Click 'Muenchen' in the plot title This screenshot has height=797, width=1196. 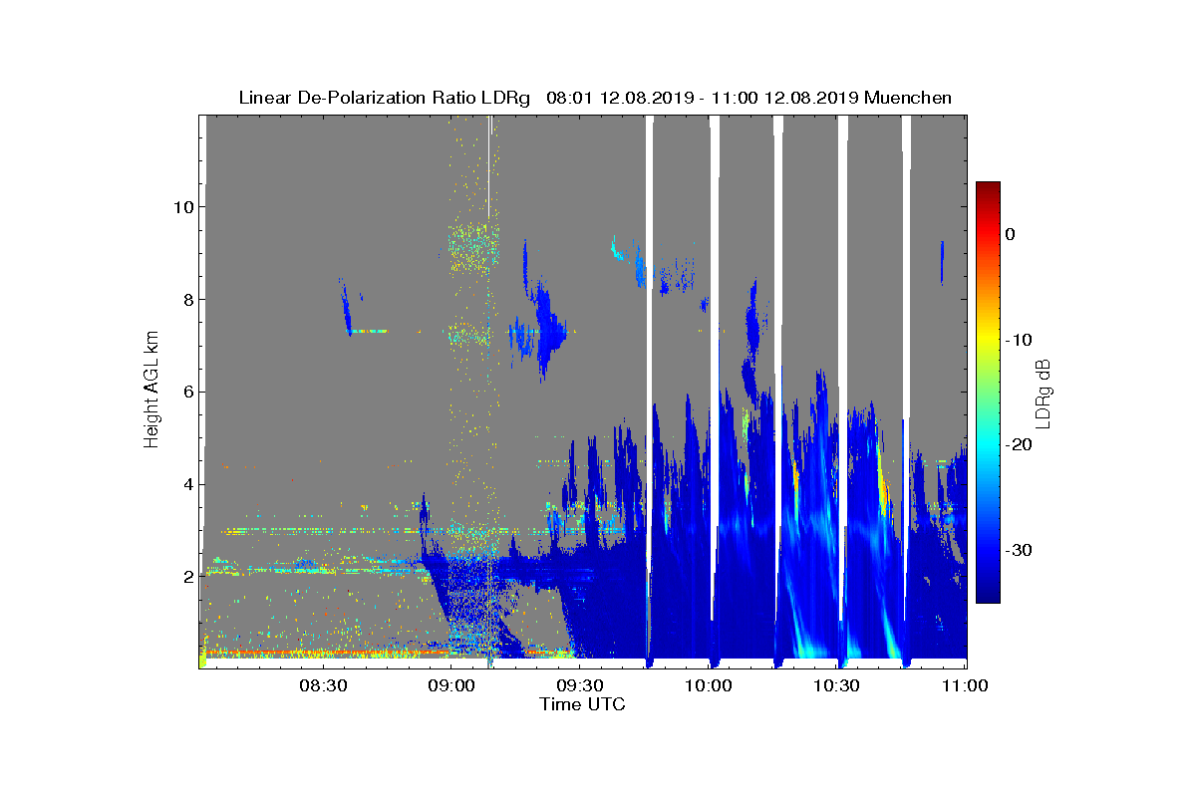click(x=908, y=98)
